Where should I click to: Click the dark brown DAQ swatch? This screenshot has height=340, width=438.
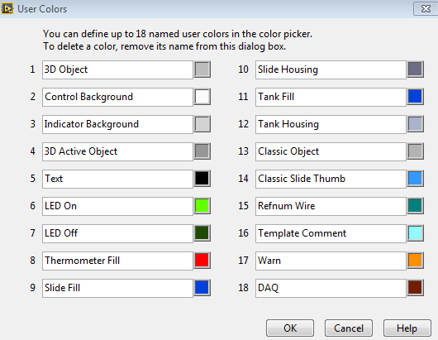415,288
